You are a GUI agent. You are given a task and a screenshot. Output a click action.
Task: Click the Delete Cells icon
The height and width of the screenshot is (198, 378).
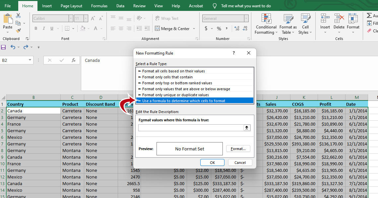[339, 20]
